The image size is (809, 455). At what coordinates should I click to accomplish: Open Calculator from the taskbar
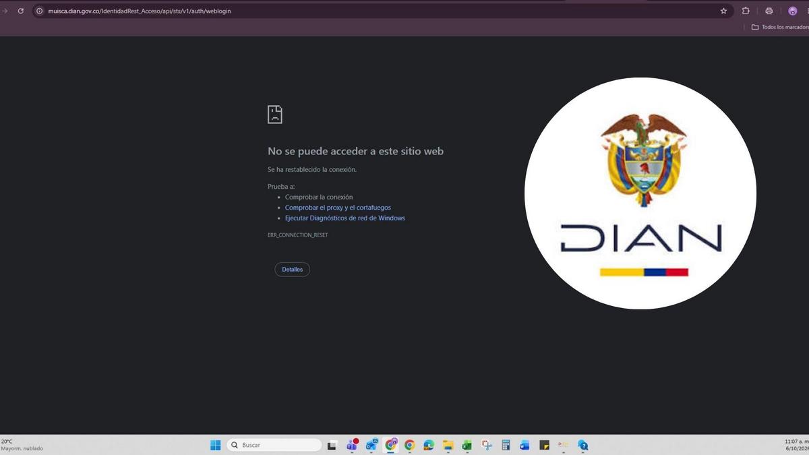click(x=506, y=445)
